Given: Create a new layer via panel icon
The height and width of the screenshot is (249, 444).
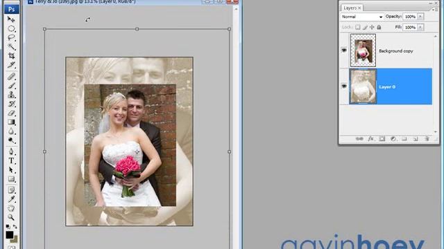Looking at the screenshot, I should pos(416,138).
